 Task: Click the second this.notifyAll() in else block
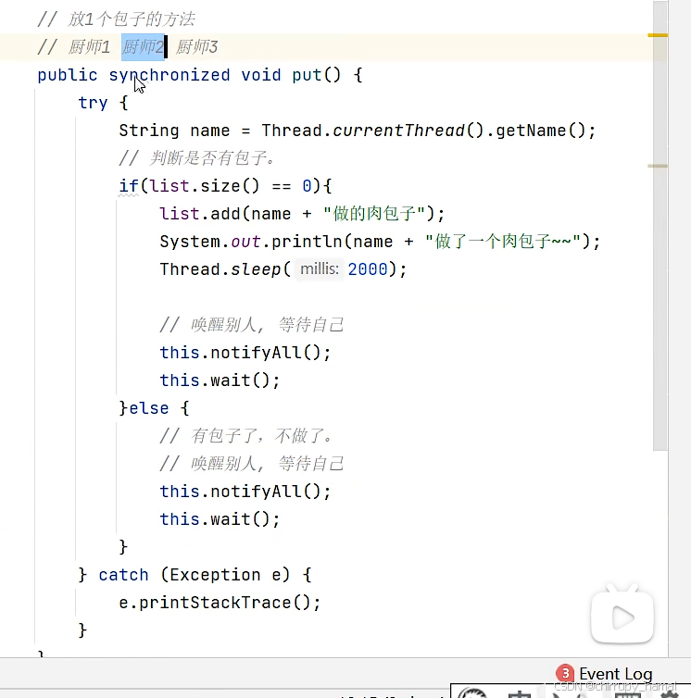(245, 492)
